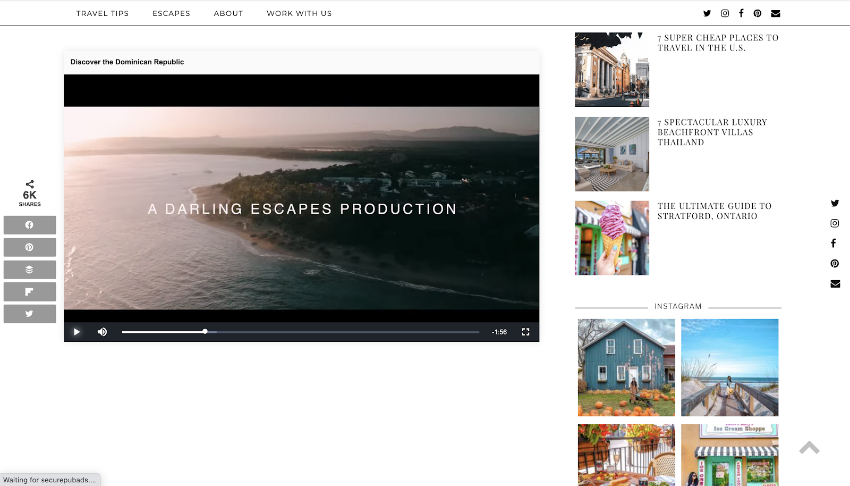This screenshot has width=850, height=486.
Task: Share the post on Facebook via left sidebar
Action: pyautogui.click(x=30, y=225)
